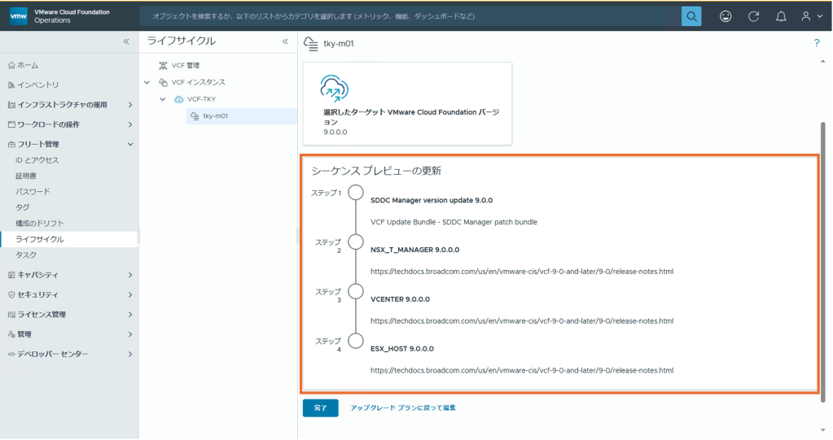Click VCF Update Bundle description text
The width and height of the screenshot is (833, 440).
(x=454, y=222)
